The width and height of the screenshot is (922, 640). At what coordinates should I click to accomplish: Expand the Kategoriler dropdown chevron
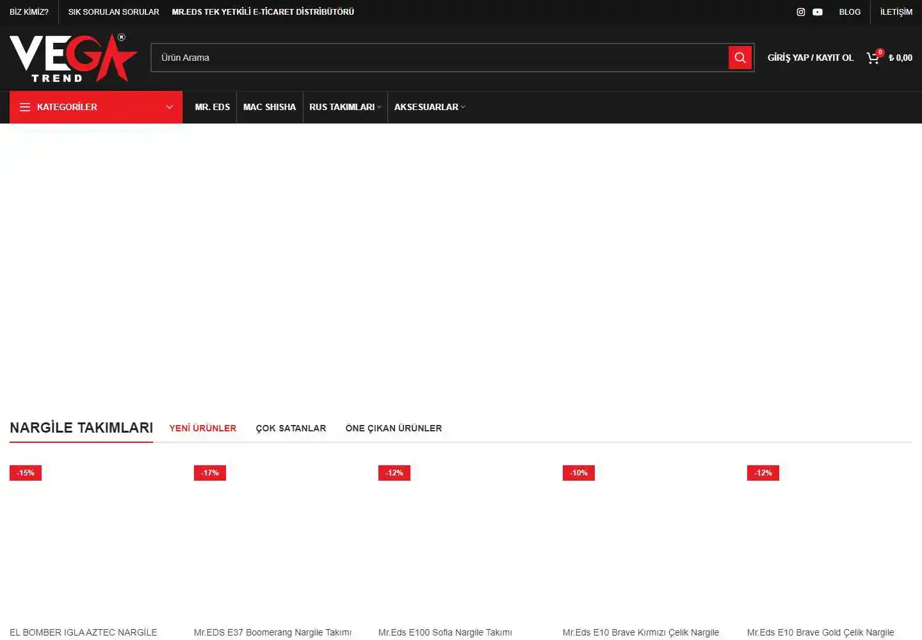pos(170,107)
